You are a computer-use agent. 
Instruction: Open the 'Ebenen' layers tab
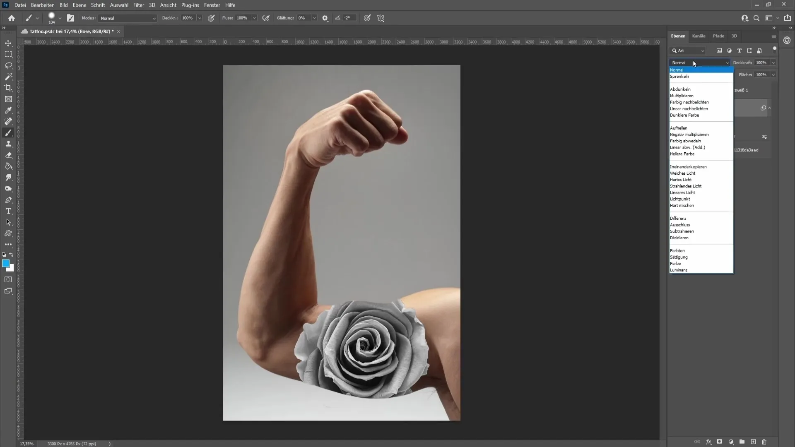[x=679, y=36]
